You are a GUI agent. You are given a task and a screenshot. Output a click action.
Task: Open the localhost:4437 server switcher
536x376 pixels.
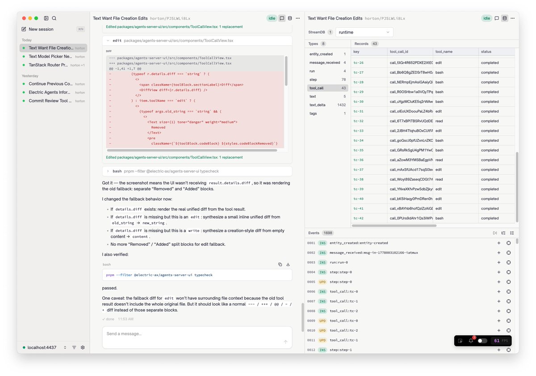click(45, 347)
